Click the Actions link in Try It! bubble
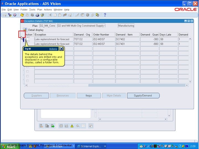 pos(53,49)
